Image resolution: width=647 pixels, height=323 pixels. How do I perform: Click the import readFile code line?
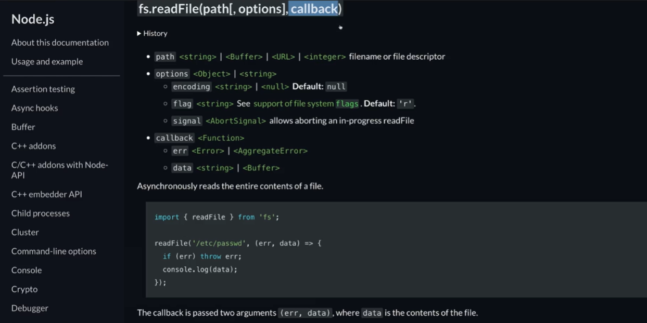[217, 217]
